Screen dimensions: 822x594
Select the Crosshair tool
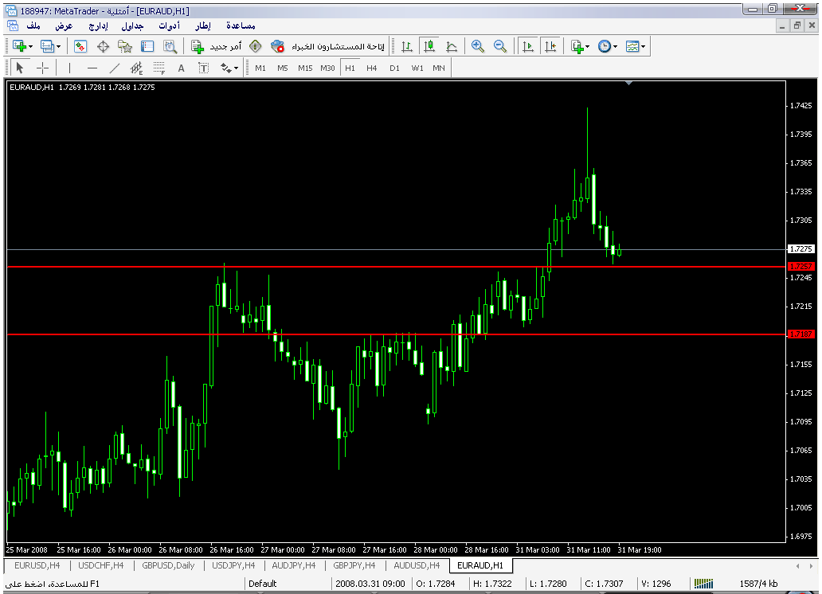43,68
